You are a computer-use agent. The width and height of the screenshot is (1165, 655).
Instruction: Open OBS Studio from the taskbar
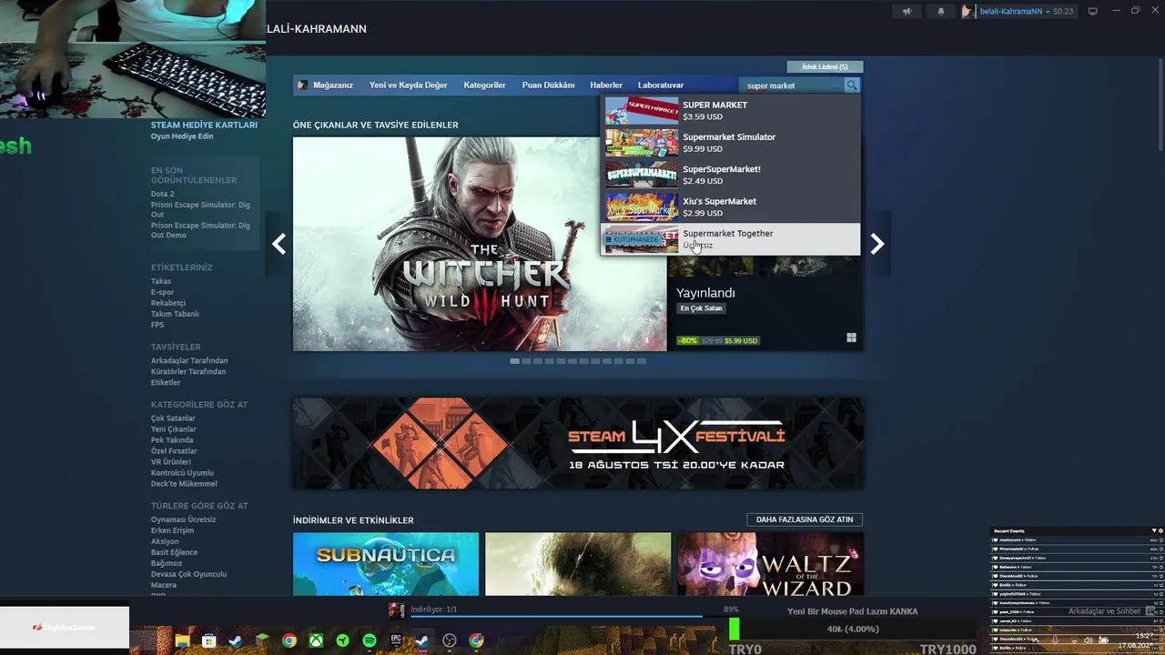click(450, 640)
